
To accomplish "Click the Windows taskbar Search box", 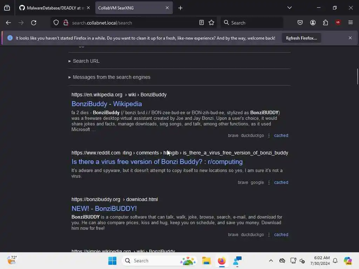I will point(160,261).
